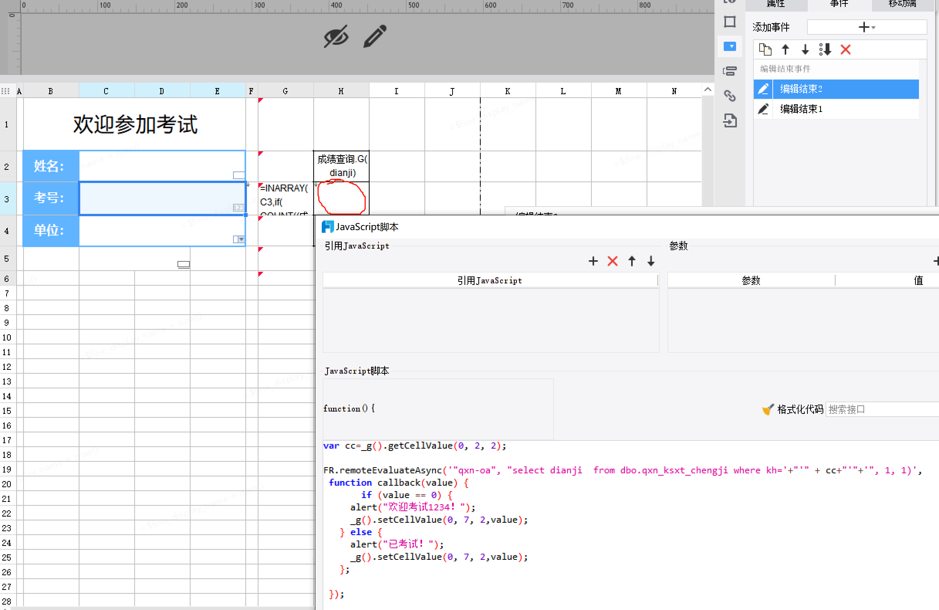Viewport: 939px width, 610px height.
Task: Select column N header
Action: [x=674, y=91]
